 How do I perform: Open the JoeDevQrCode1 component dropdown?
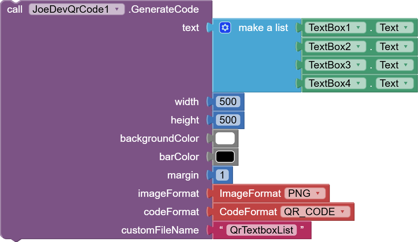point(77,10)
